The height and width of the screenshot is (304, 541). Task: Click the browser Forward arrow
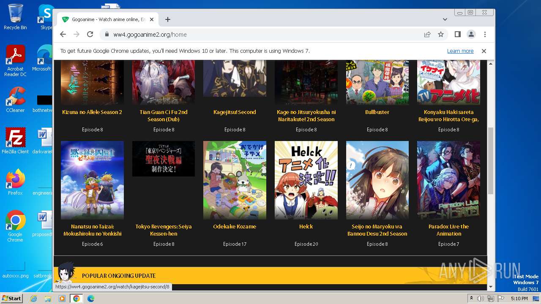pyautogui.click(x=77, y=35)
